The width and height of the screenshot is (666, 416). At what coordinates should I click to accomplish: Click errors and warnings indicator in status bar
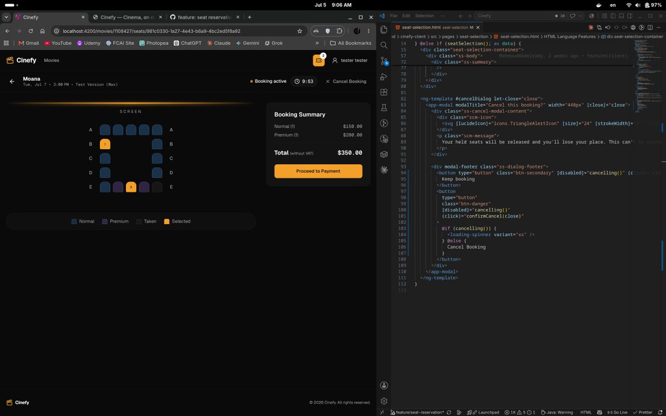520,412
